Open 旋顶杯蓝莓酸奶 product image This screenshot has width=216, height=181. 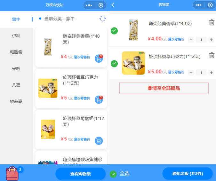[48, 129]
